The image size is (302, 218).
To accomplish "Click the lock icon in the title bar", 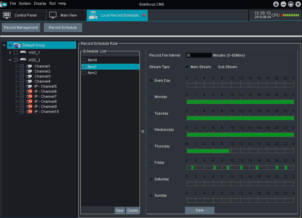I will pyautogui.click(x=276, y=4).
